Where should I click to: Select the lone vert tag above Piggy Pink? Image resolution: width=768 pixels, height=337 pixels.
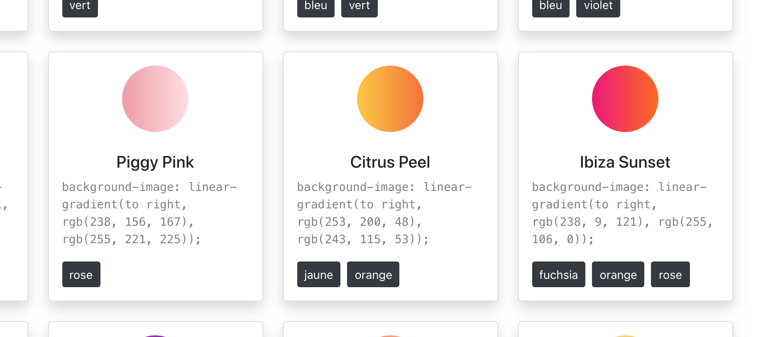[x=80, y=7]
